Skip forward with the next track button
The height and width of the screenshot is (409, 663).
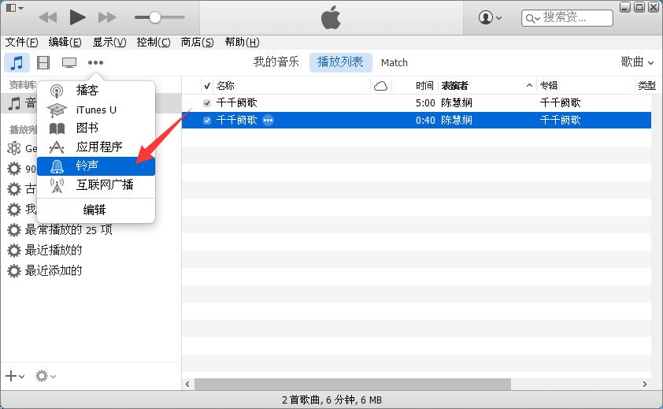[107, 17]
